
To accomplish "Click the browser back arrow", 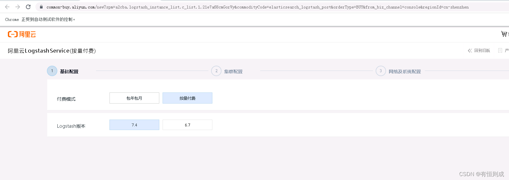I will coord(7,7).
